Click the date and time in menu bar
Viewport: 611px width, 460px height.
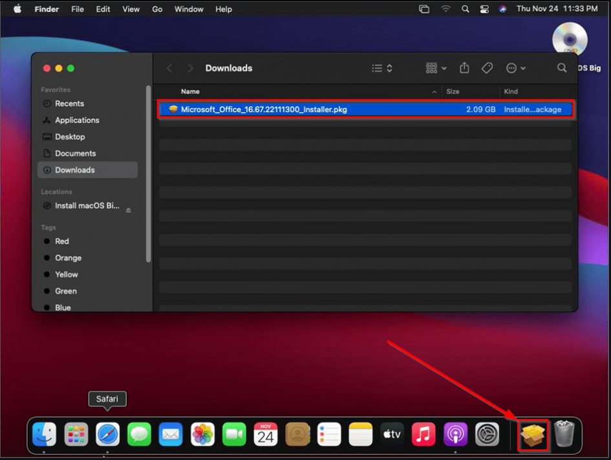coord(557,8)
